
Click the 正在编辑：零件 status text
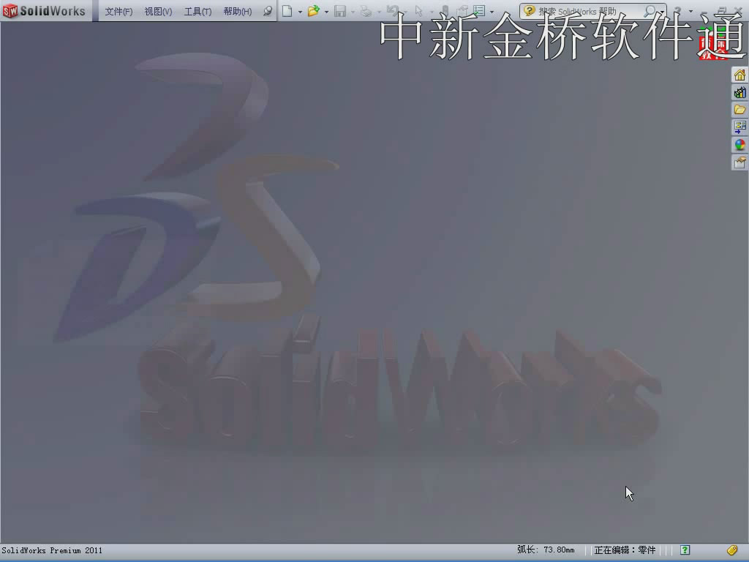click(x=625, y=550)
